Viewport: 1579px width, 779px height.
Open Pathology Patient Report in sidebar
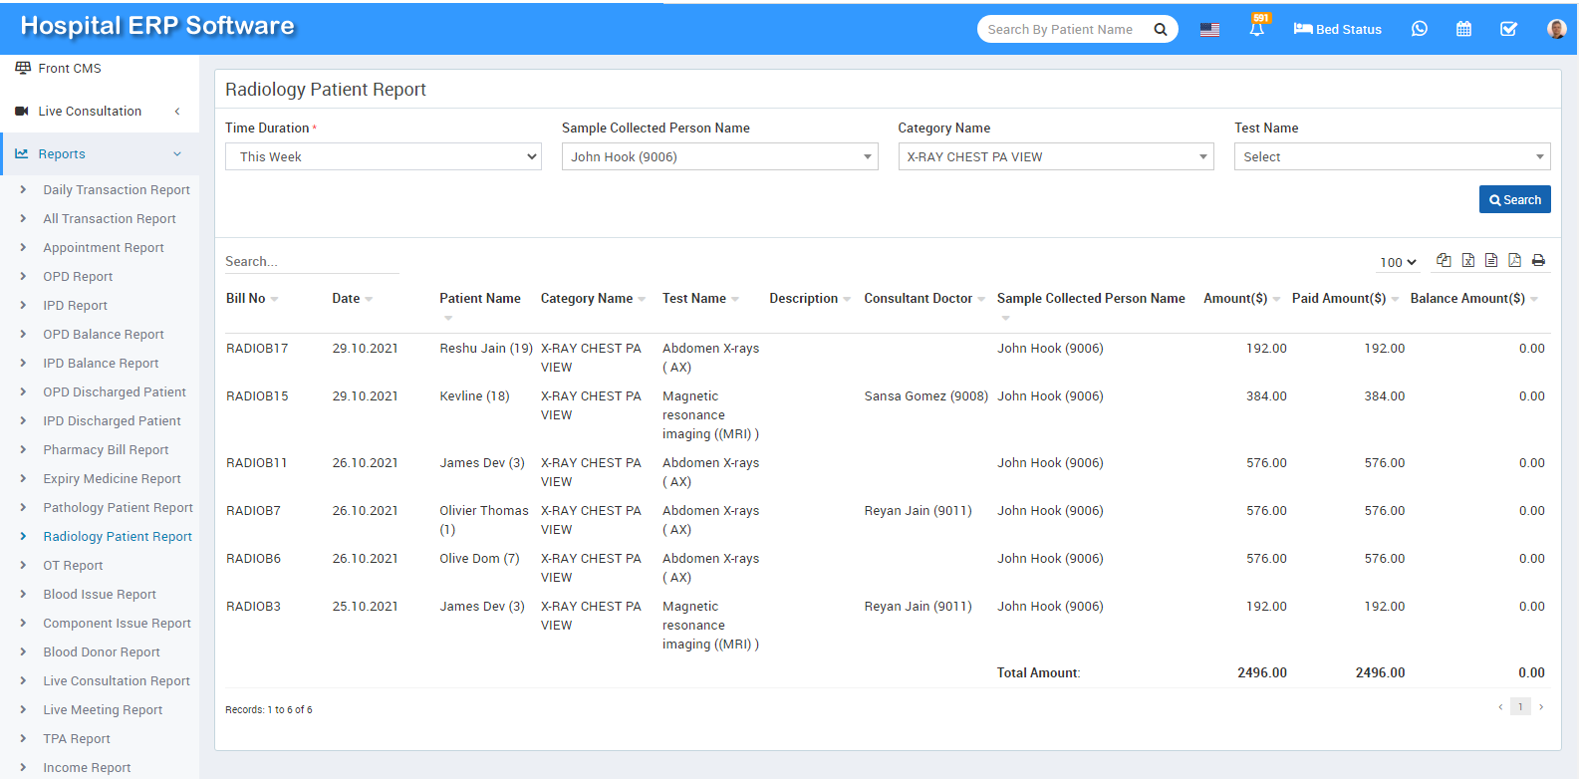click(118, 508)
